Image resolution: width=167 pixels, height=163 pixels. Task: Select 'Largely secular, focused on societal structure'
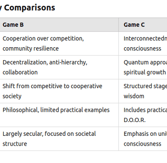click(59, 139)
